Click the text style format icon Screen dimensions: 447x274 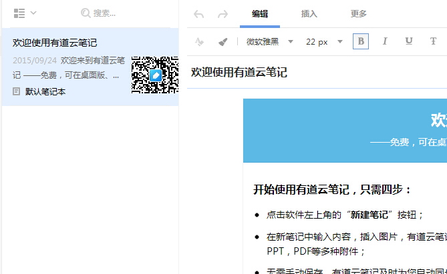click(x=199, y=42)
